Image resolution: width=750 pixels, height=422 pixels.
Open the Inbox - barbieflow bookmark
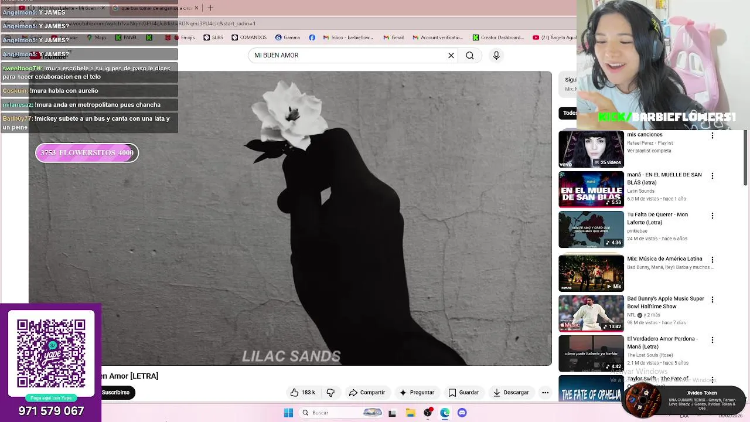click(x=348, y=38)
